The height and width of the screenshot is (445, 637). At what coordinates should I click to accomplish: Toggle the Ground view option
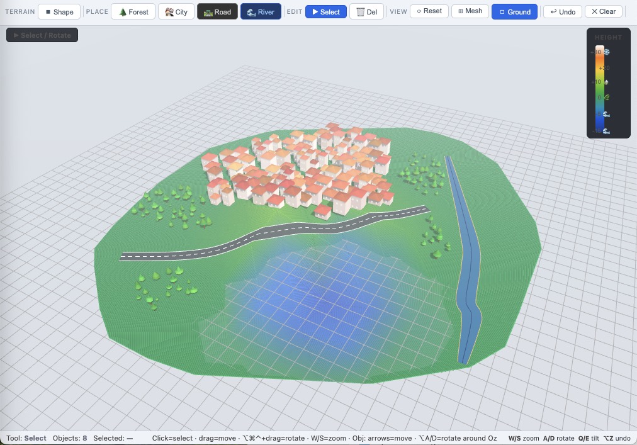pos(514,12)
